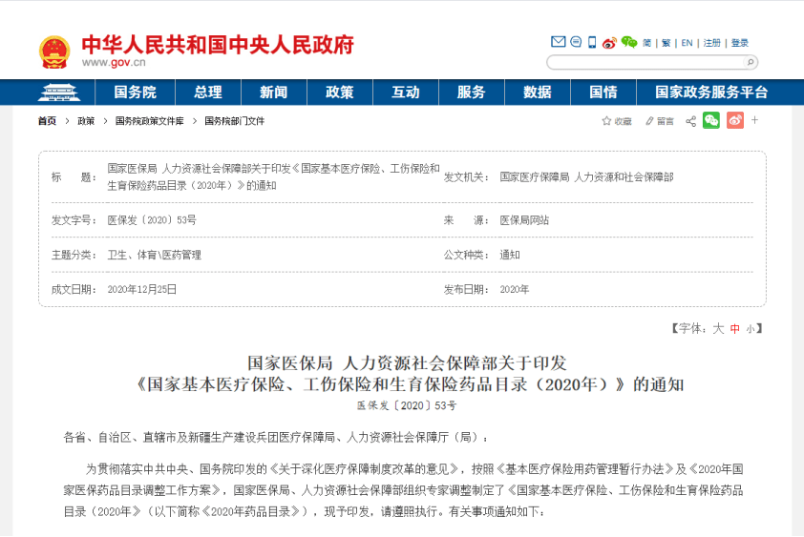This screenshot has width=804, height=537.
Task: Go to 国务院部门文件 in breadcrumb
Action: pos(234,121)
